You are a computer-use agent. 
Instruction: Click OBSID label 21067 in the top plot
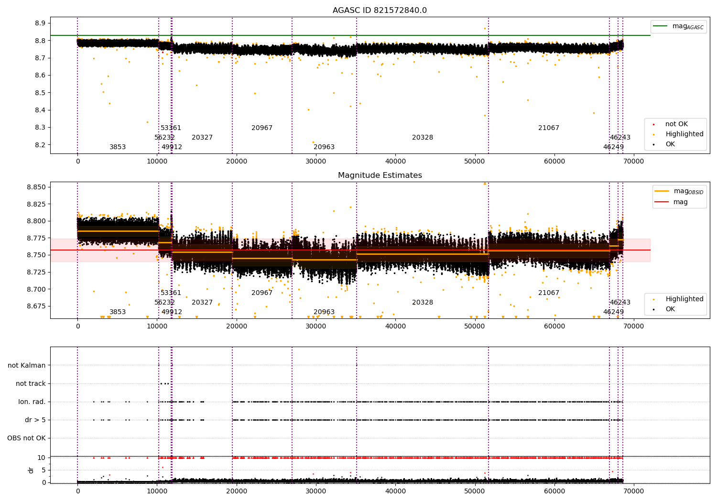click(x=549, y=128)
